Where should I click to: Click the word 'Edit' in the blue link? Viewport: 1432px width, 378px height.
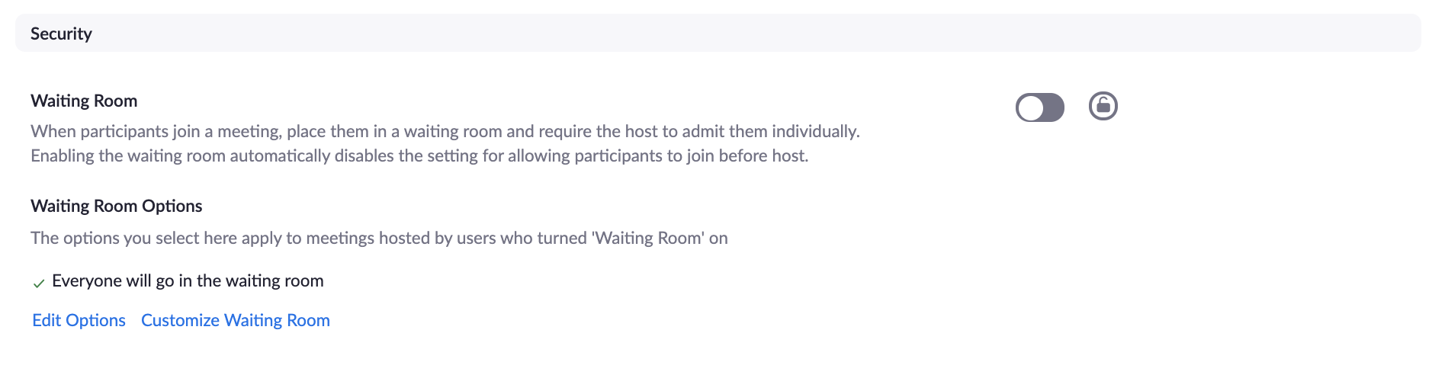[47, 320]
